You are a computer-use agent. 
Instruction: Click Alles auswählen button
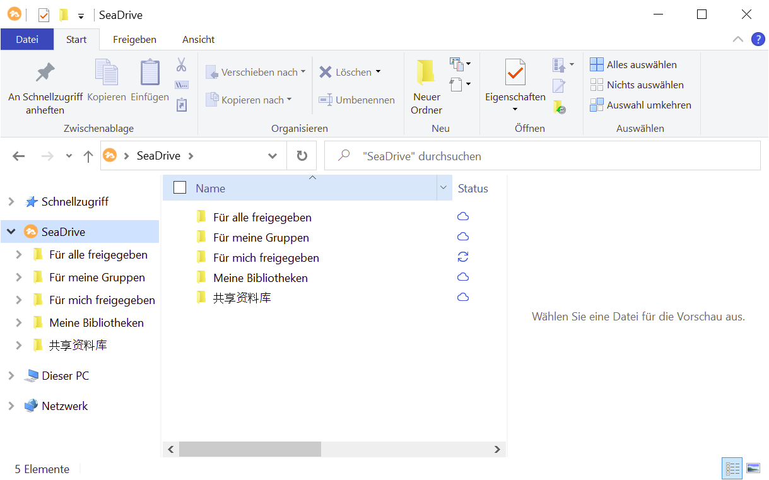point(634,65)
